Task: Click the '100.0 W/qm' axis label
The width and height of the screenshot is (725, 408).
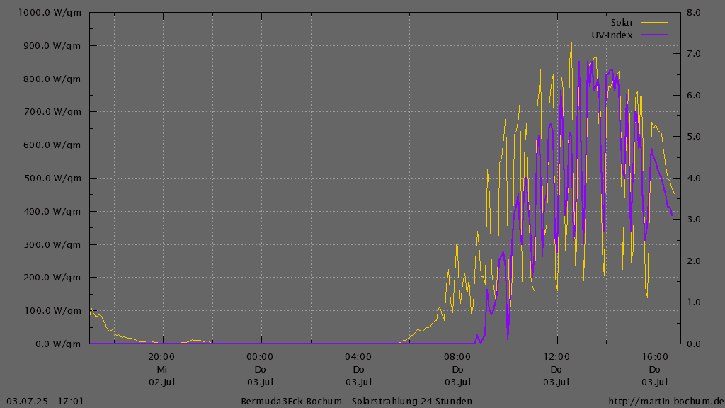Action: 52,311
